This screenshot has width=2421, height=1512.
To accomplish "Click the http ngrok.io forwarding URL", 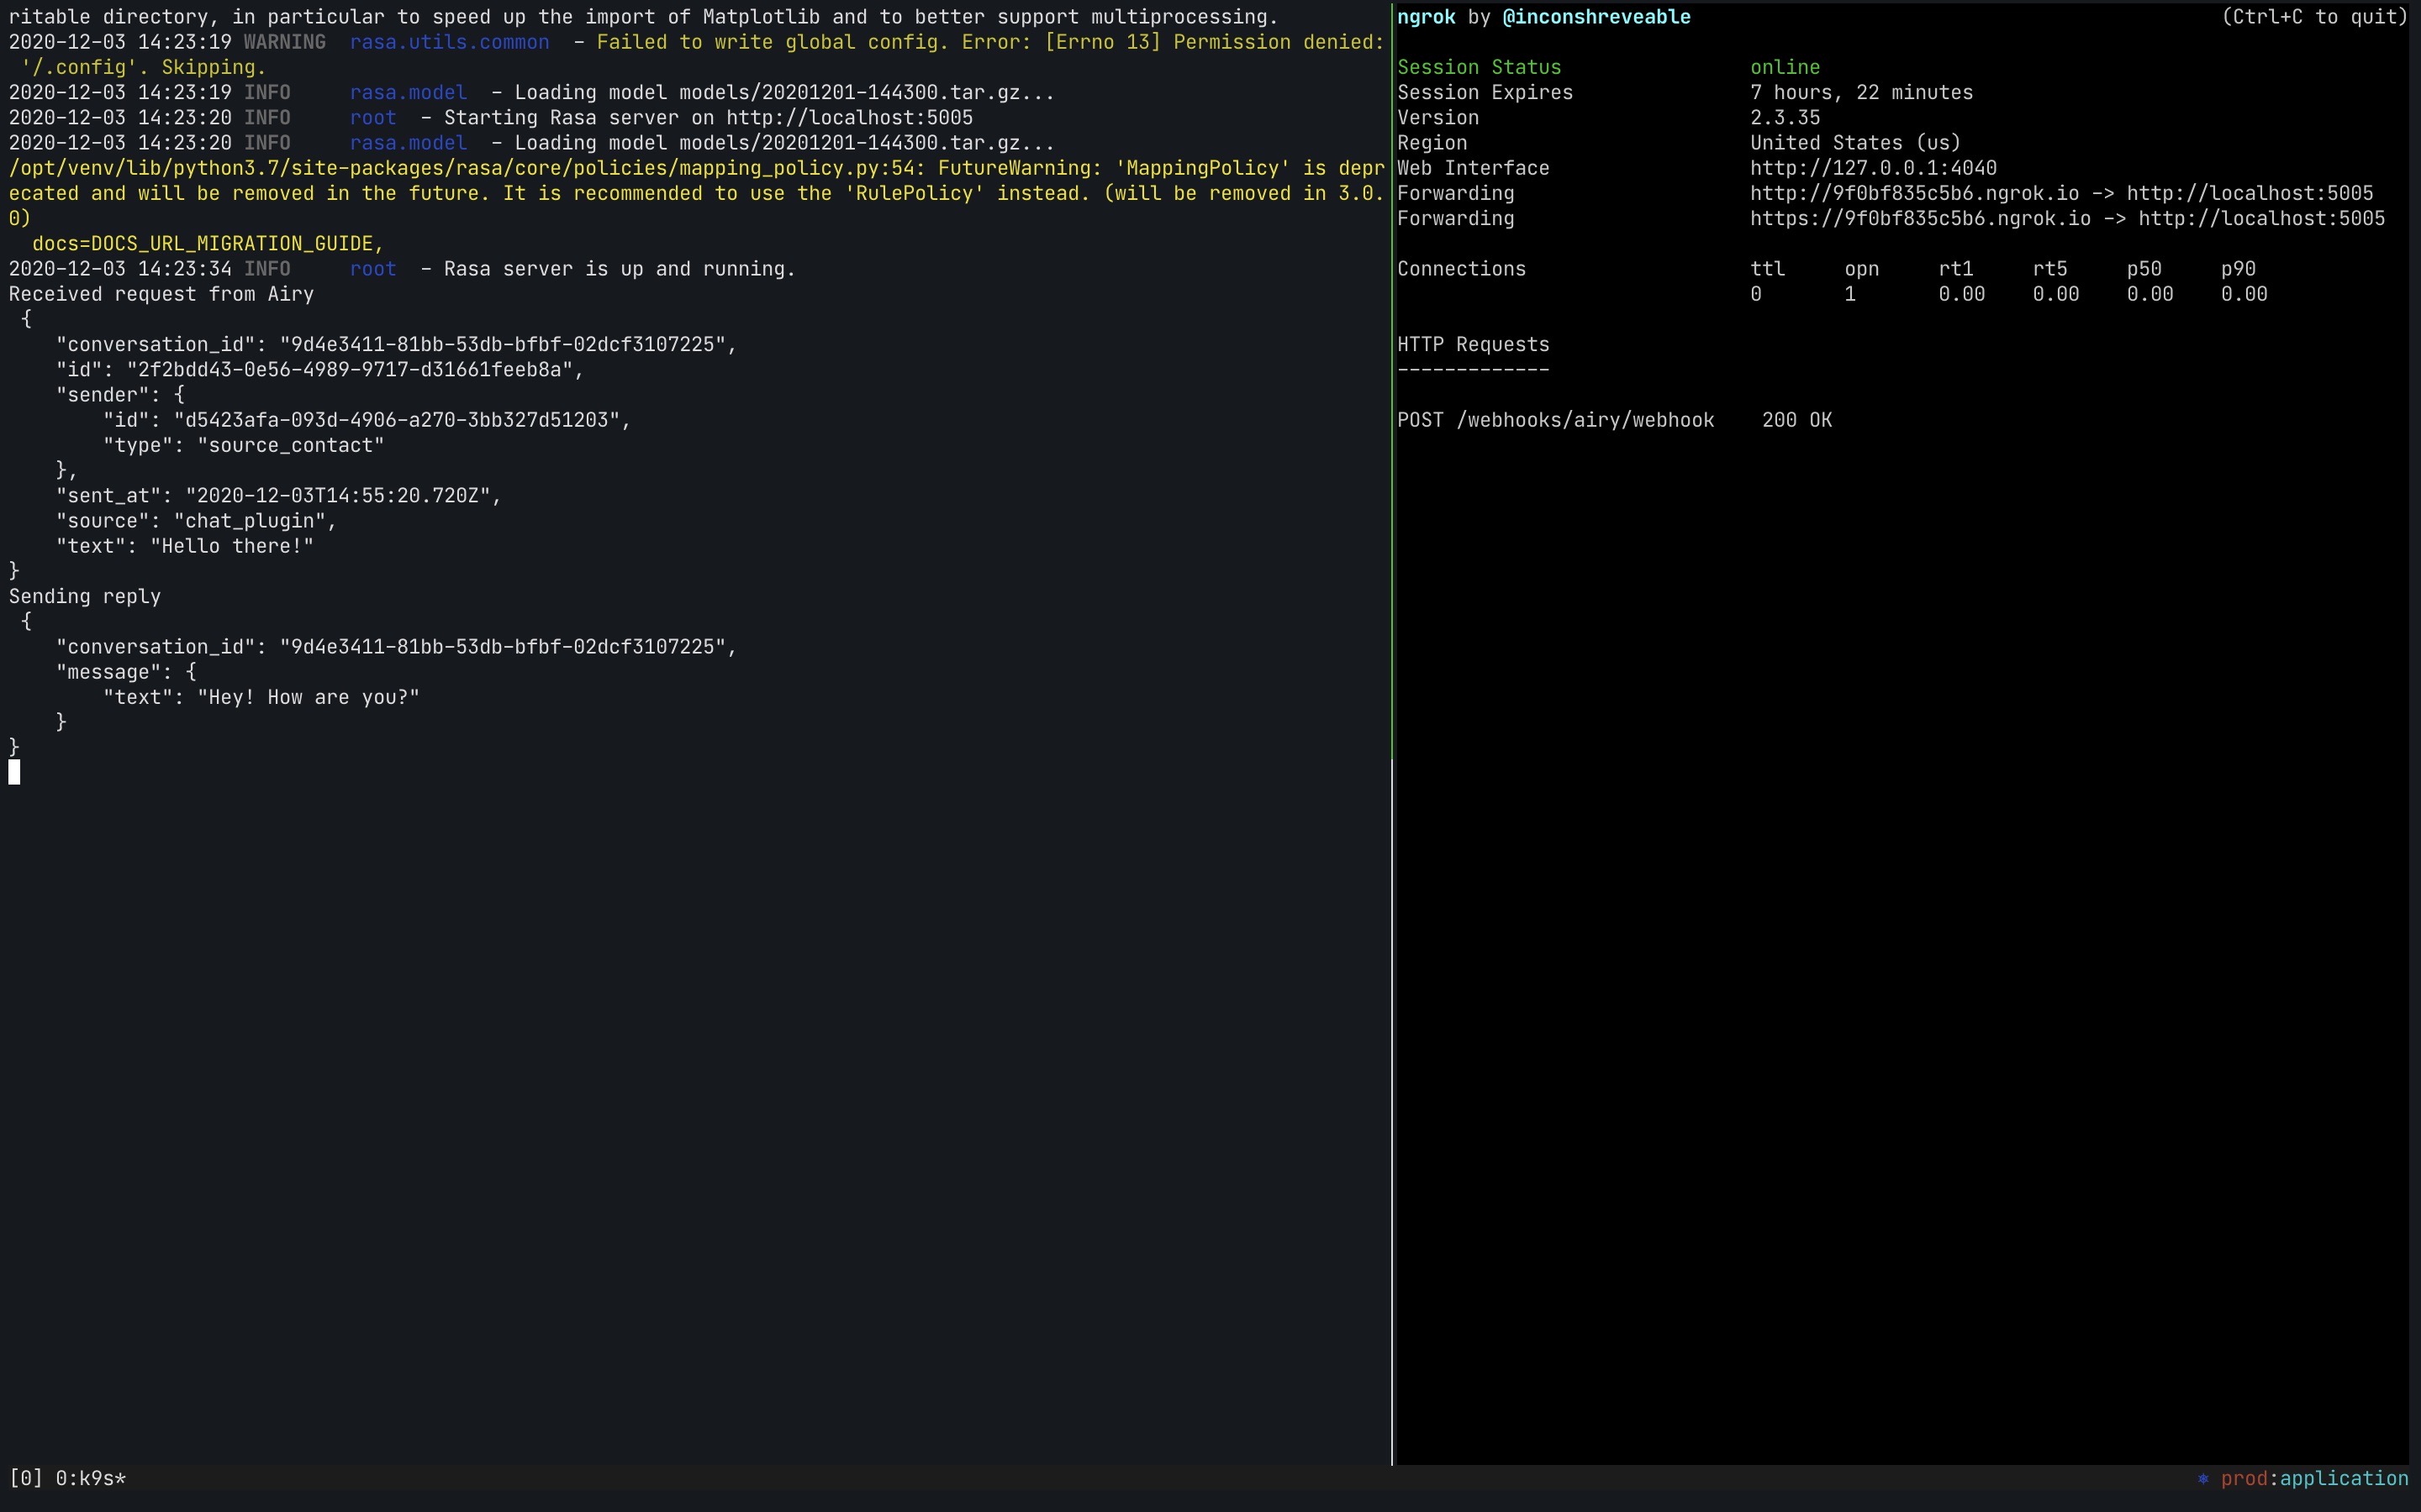I will click(x=1914, y=193).
